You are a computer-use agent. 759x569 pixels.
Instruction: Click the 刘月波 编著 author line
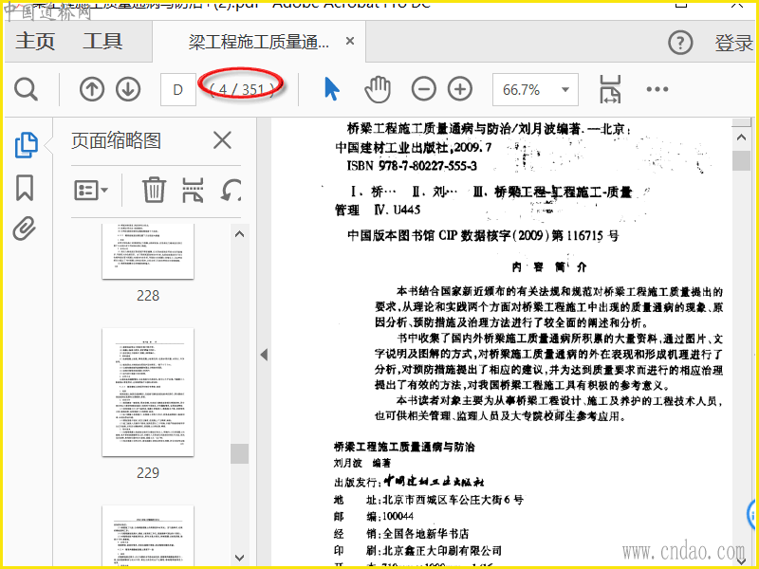362,463
